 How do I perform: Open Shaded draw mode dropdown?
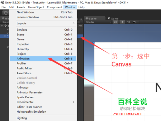coord(99,22)
